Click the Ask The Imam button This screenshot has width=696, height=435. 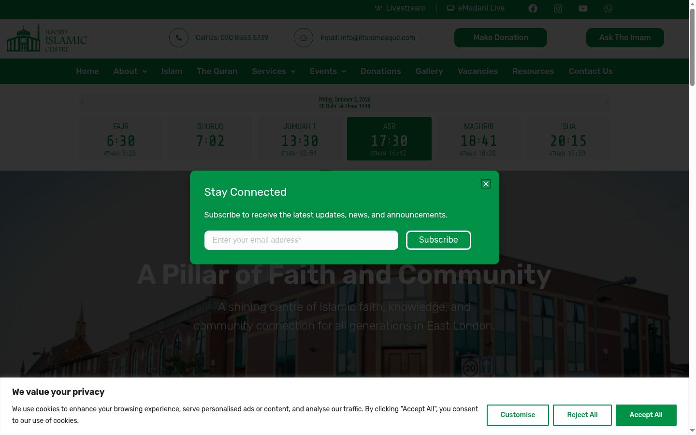coord(625,38)
